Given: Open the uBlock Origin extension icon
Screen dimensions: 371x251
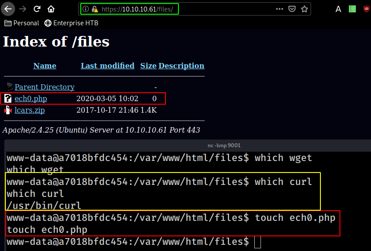Looking at the screenshot, I should [366, 9].
